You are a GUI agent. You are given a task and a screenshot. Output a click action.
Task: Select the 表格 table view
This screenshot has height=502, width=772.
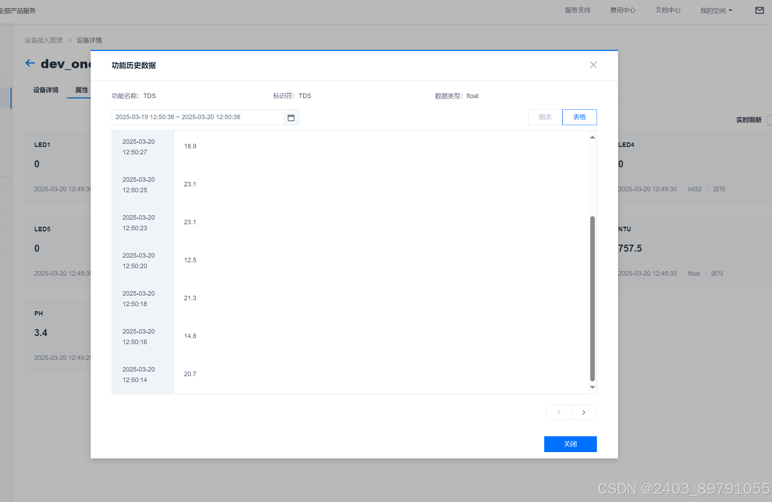[x=579, y=117]
